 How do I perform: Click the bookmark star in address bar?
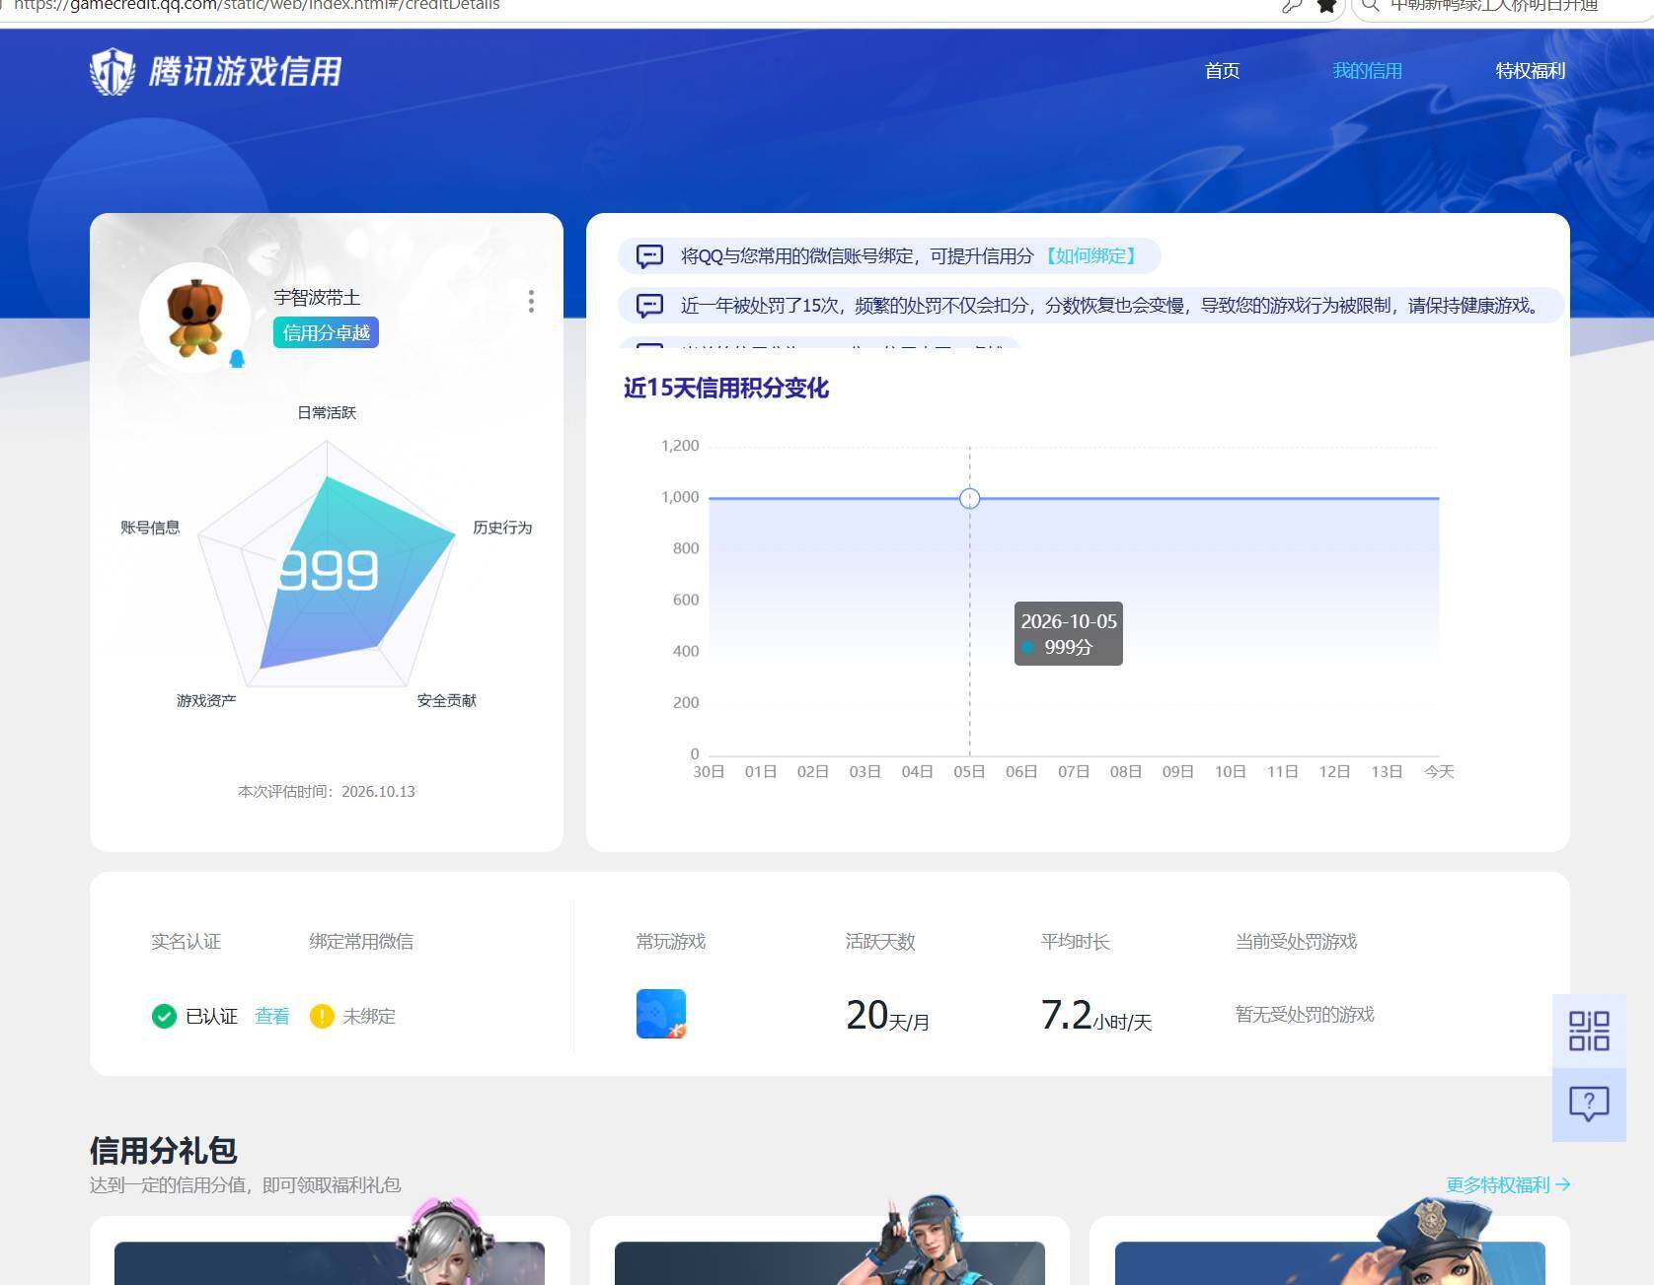point(1326,6)
